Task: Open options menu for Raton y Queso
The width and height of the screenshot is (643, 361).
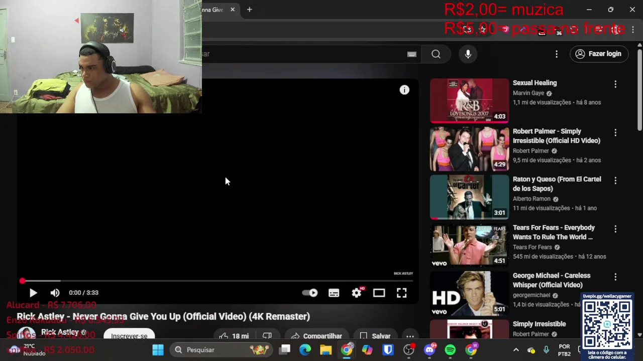Action: pos(615,180)
